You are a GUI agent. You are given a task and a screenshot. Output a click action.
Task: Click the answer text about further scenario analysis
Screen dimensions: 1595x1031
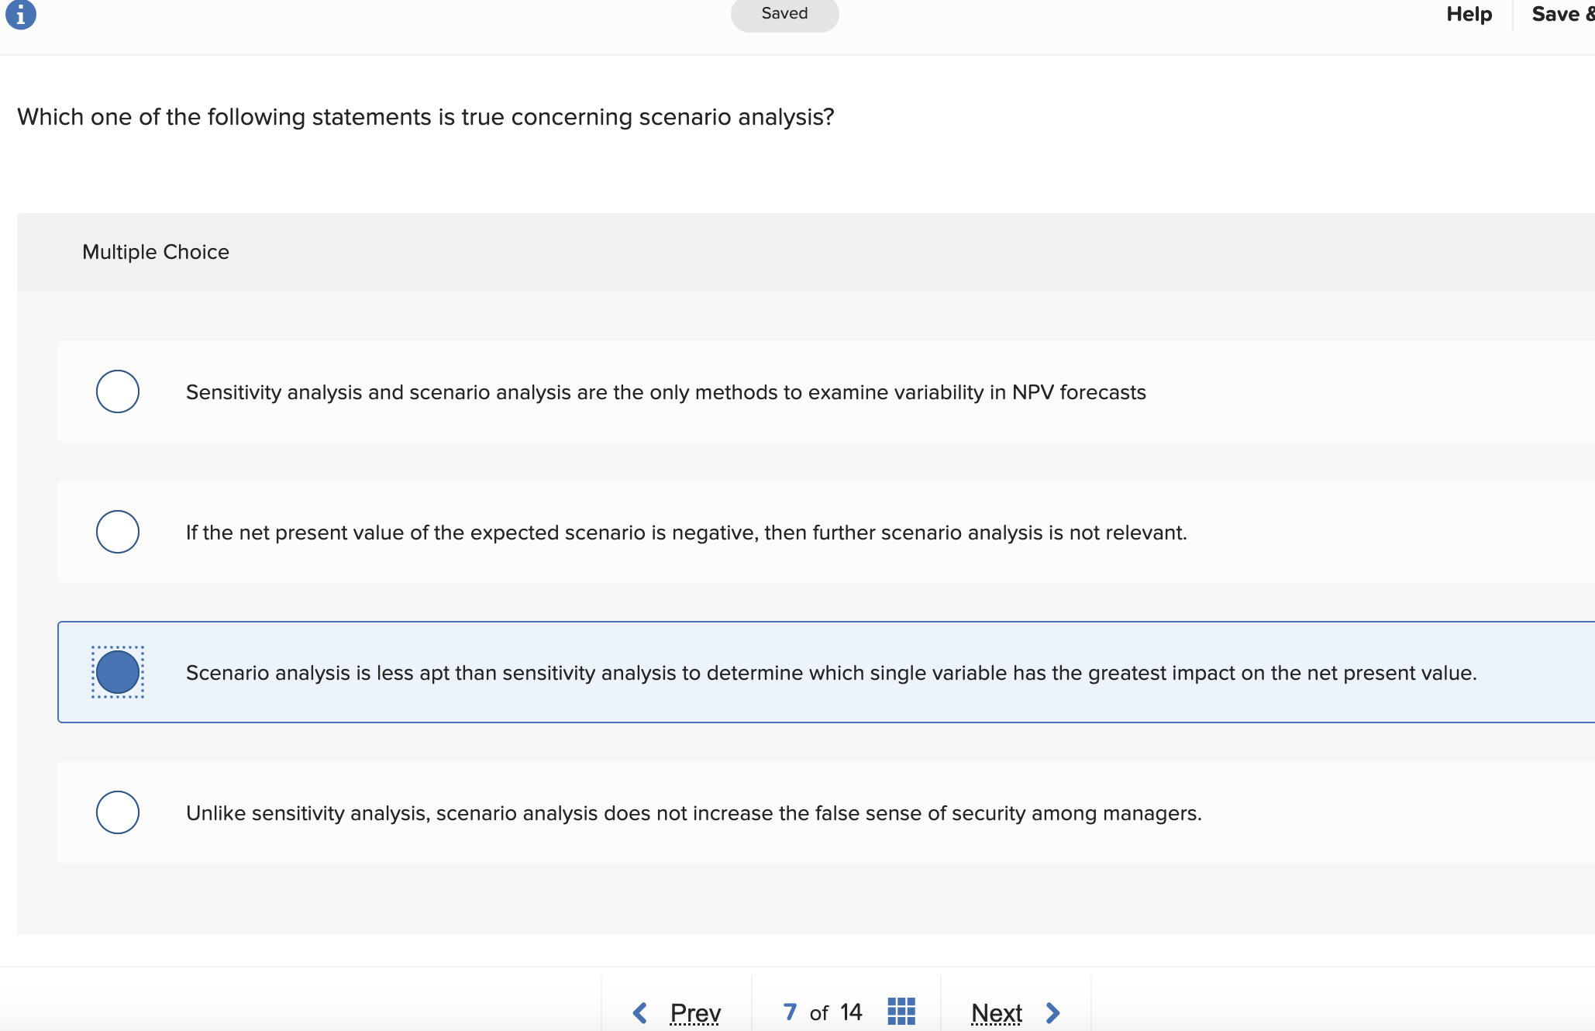(686, 533)
